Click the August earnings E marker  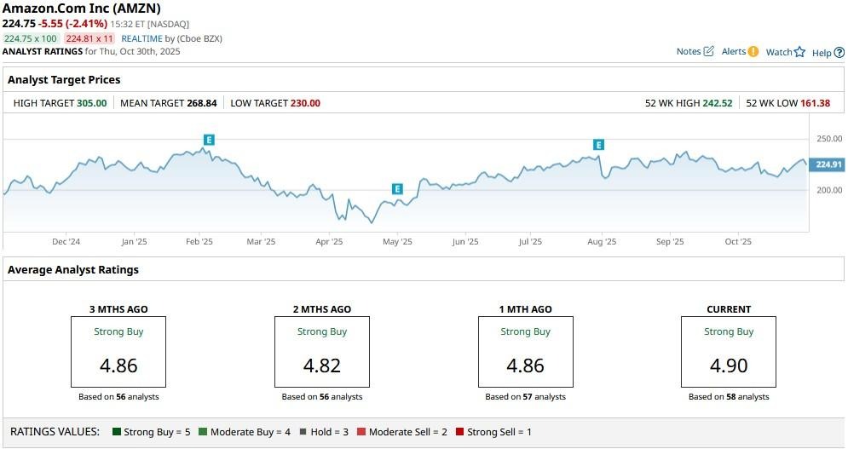[x=598, y=145]
